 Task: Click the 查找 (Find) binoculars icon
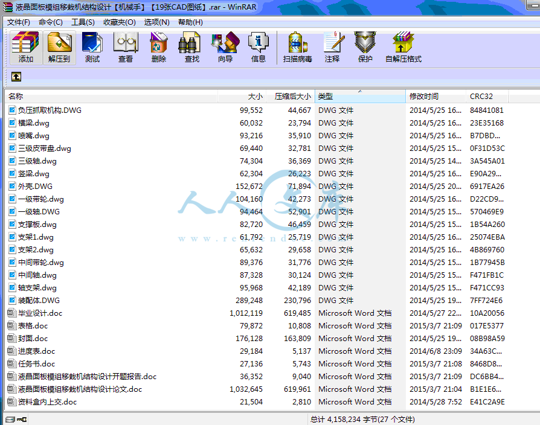point(192,47)
